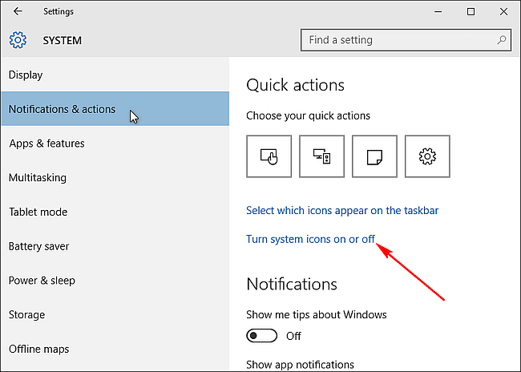Click the Find a setting search box
This screenshot has width=521, height=372.
pos(406,40)
